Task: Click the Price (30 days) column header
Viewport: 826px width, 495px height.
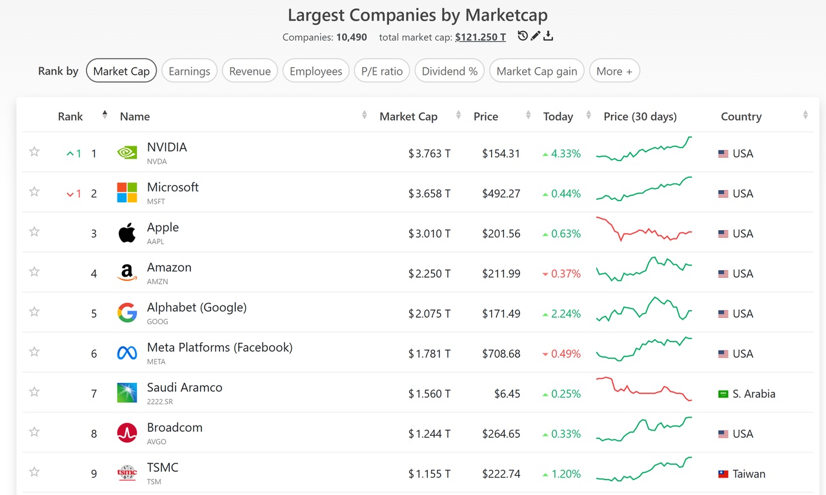Action: click(x=640, y=117)
